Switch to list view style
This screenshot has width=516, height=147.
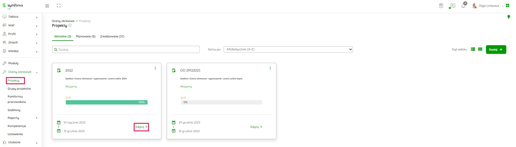473,49
